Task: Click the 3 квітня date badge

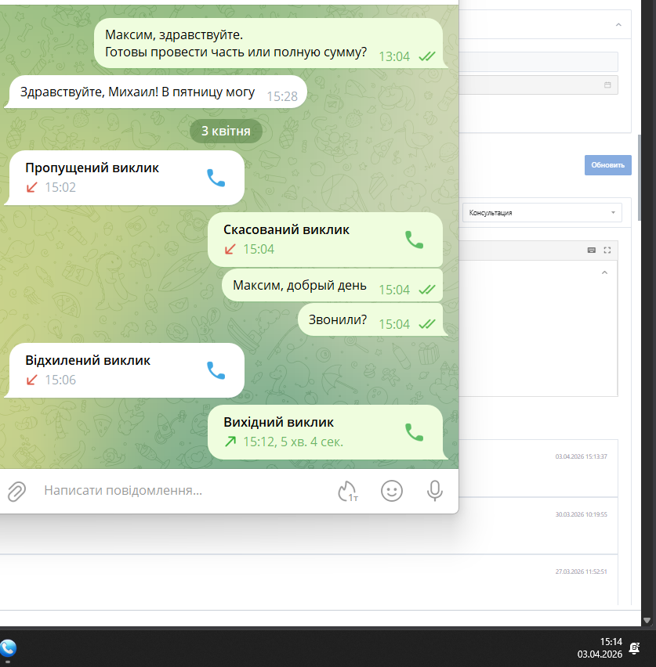Action: [x=226, y=131]
